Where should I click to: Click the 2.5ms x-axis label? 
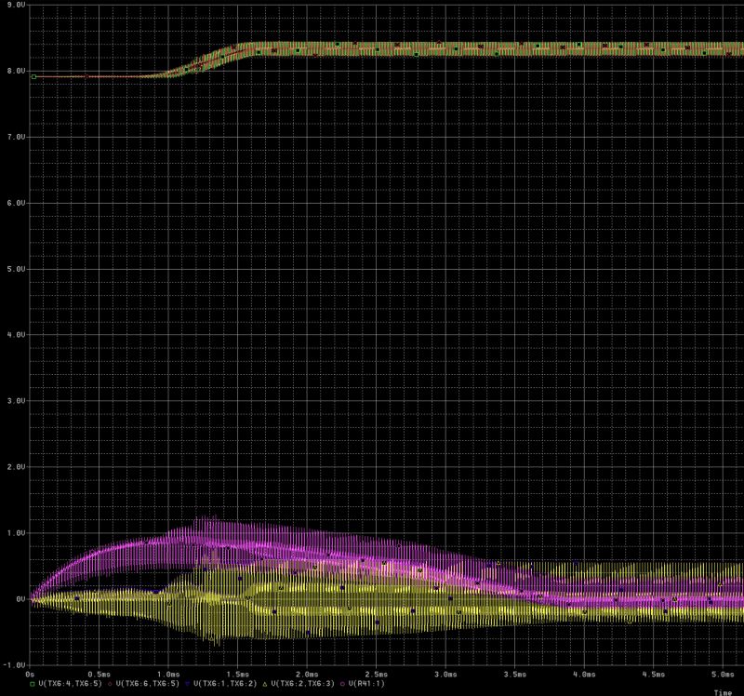click(x=377, y=675)
